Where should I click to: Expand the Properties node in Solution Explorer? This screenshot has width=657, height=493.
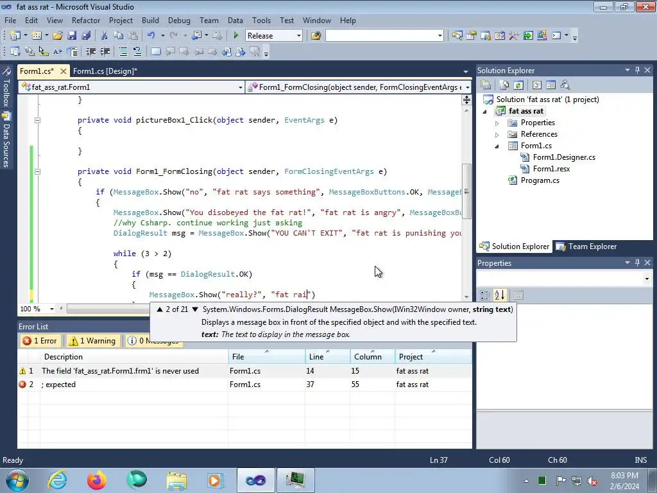click(497, 123)
